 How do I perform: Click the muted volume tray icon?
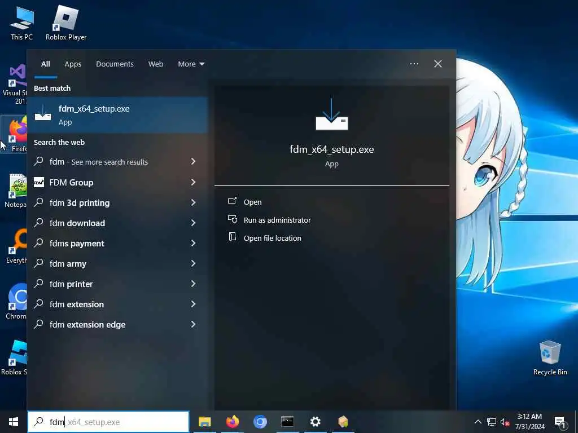tap(505, 422)
